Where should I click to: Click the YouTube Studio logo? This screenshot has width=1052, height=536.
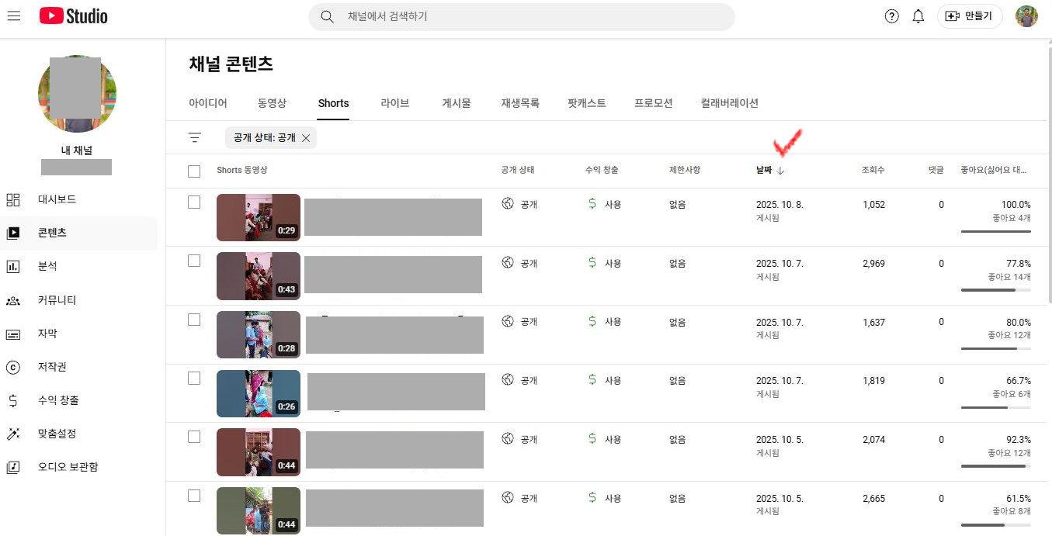click(74, 16)
